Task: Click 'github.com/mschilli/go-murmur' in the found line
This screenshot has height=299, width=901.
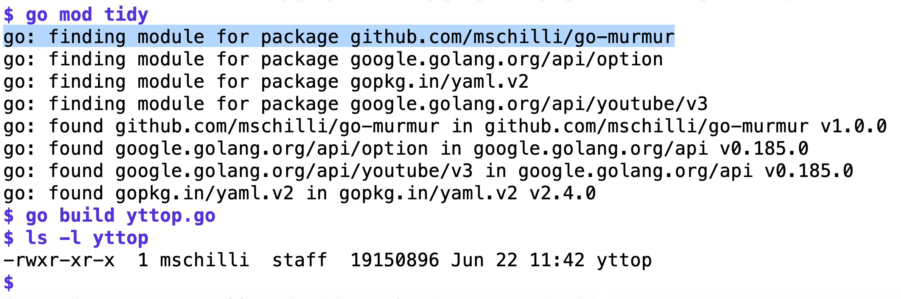Action: point(277,126)
